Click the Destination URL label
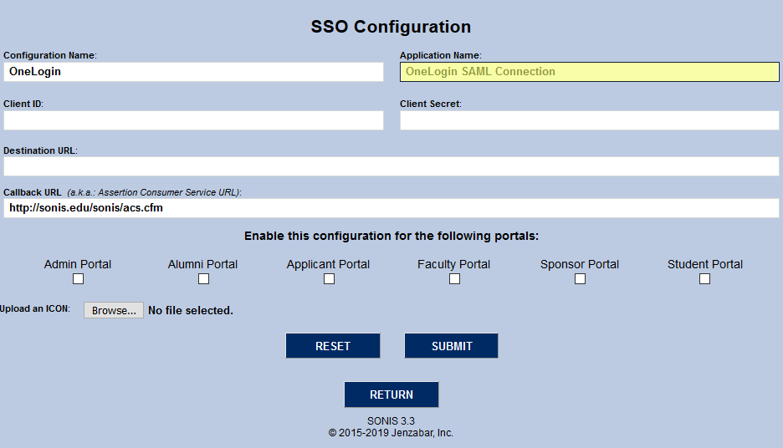783x448 pixels. click(x=40, y=150)
